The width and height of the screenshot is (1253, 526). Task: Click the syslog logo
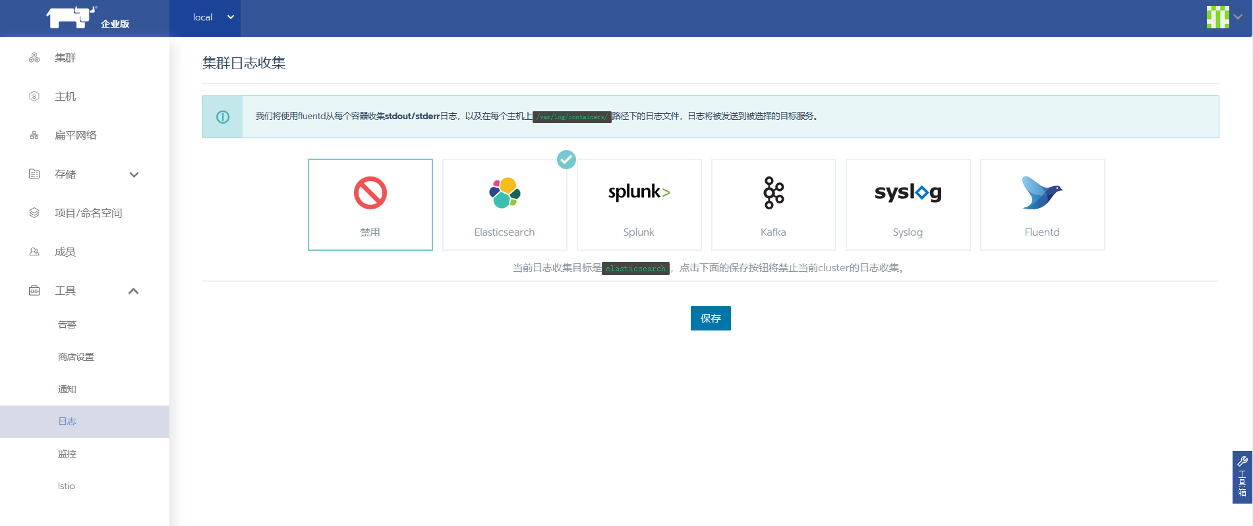908,192
